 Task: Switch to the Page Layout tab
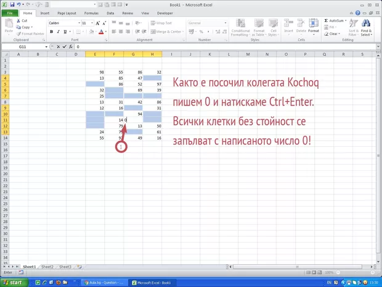point(67,13)
